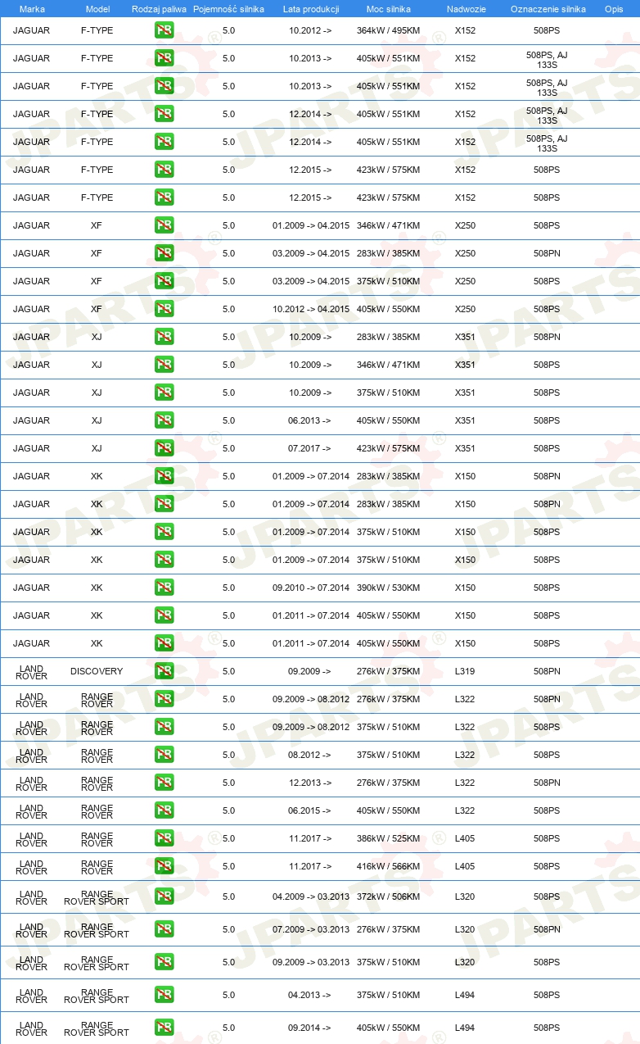This screenshot has width=640, height=1044.
Task: Select the 06.2015 -> production date cell
Action: [x=310, y=810]
